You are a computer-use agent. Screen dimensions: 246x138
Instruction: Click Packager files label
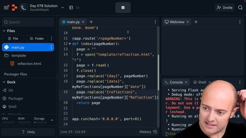coord(15,74)
